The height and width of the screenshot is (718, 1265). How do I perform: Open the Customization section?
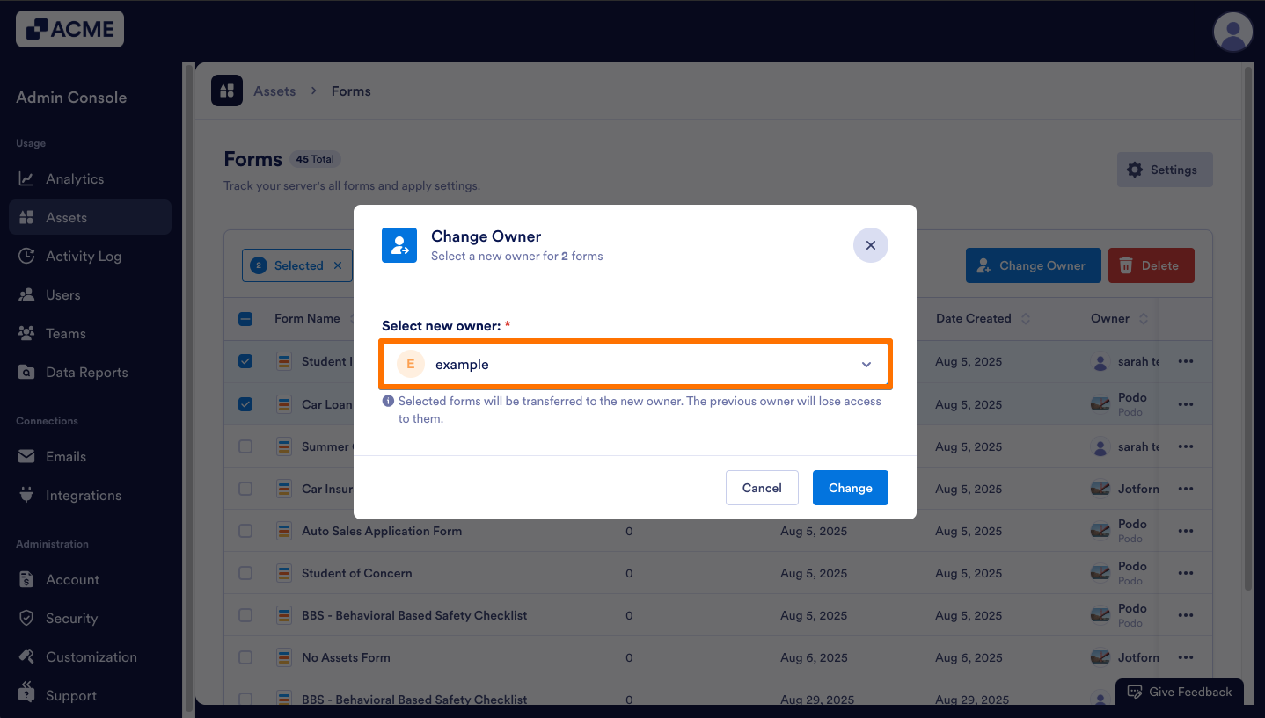point(91,656)
